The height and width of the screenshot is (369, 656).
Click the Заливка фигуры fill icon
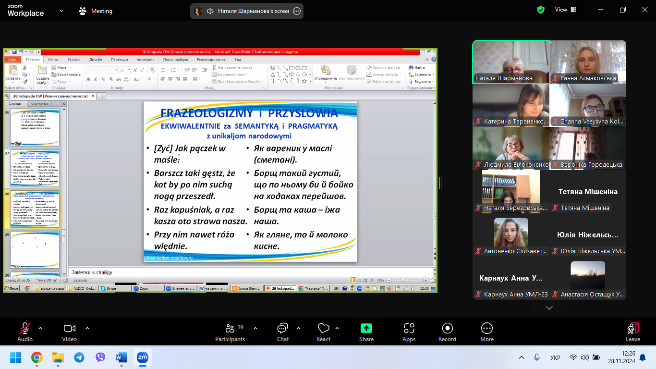369,68
